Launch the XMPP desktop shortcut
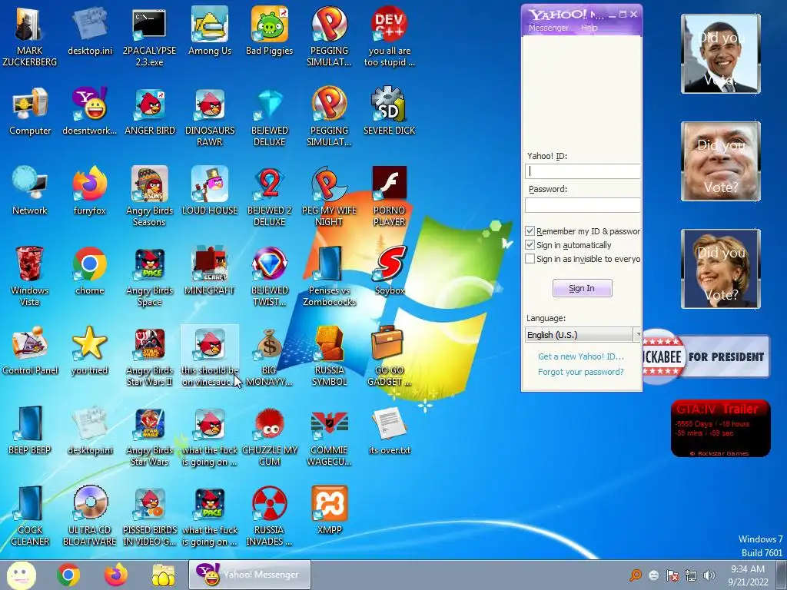This screenshot has width=787, height=590. (329, 510)
